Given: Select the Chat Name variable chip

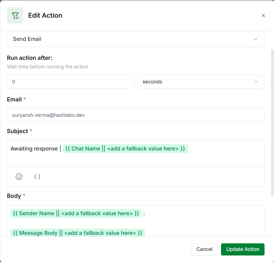Looking at the screenshot, I should (x=125, y=149).
